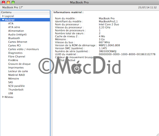Collapse the Matériel section triangle

click(x=3, y=20)
